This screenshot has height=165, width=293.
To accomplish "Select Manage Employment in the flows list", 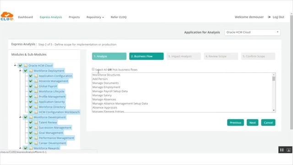I will click(x=106, y=87).
